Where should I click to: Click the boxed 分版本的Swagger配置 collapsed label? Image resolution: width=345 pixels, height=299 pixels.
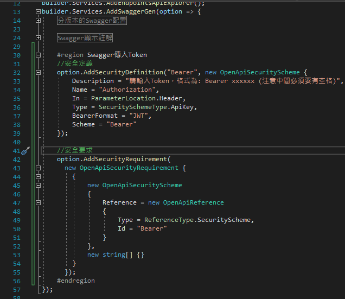[x=92, y=21]
